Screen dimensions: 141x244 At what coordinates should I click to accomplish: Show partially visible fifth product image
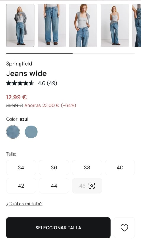pos(137,25)
